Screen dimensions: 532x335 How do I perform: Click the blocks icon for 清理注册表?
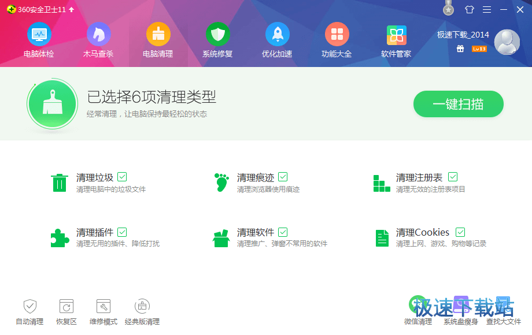pyautogui.click(x=381, y=183)
